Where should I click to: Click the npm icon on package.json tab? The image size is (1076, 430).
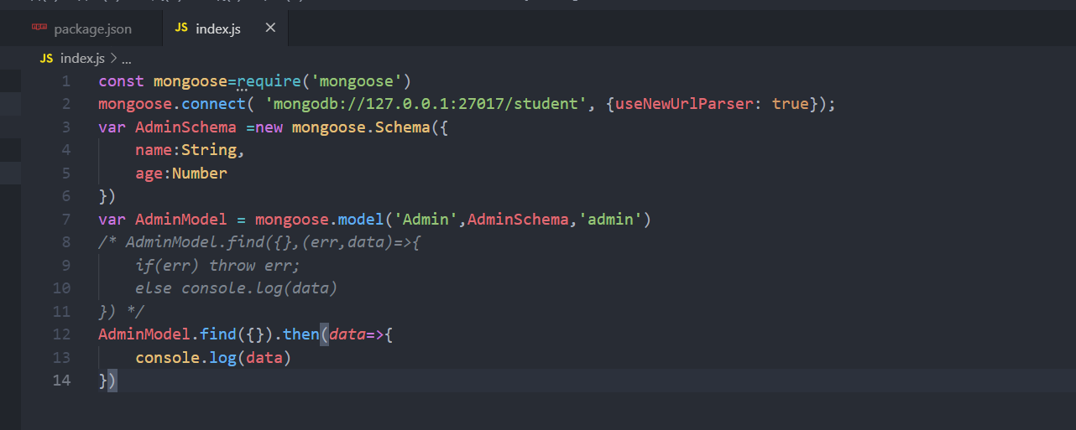(x=39, y=28)
